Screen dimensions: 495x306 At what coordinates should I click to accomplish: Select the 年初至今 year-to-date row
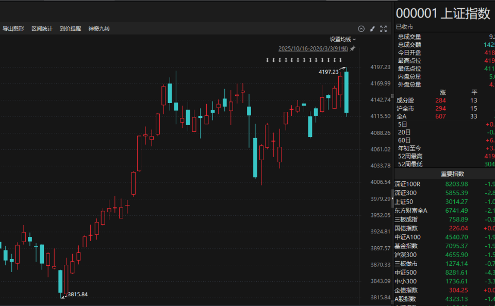pos(445,148)
